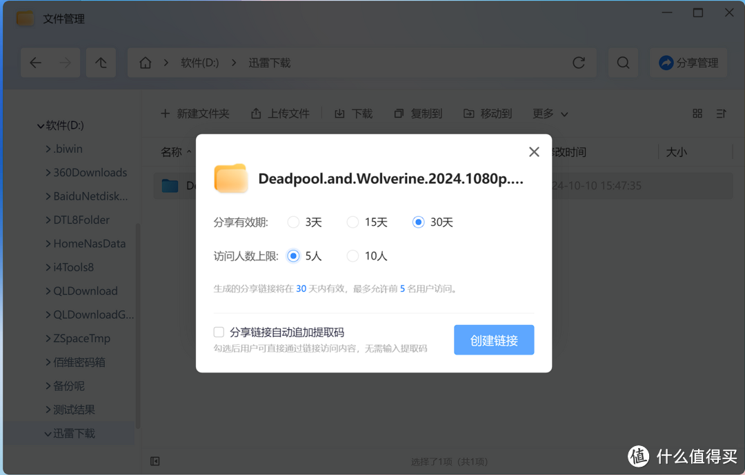Click the search icon in the toolbar
This screenshot has width=745, height=475.
pyautogui.click(x=623, y=62)
